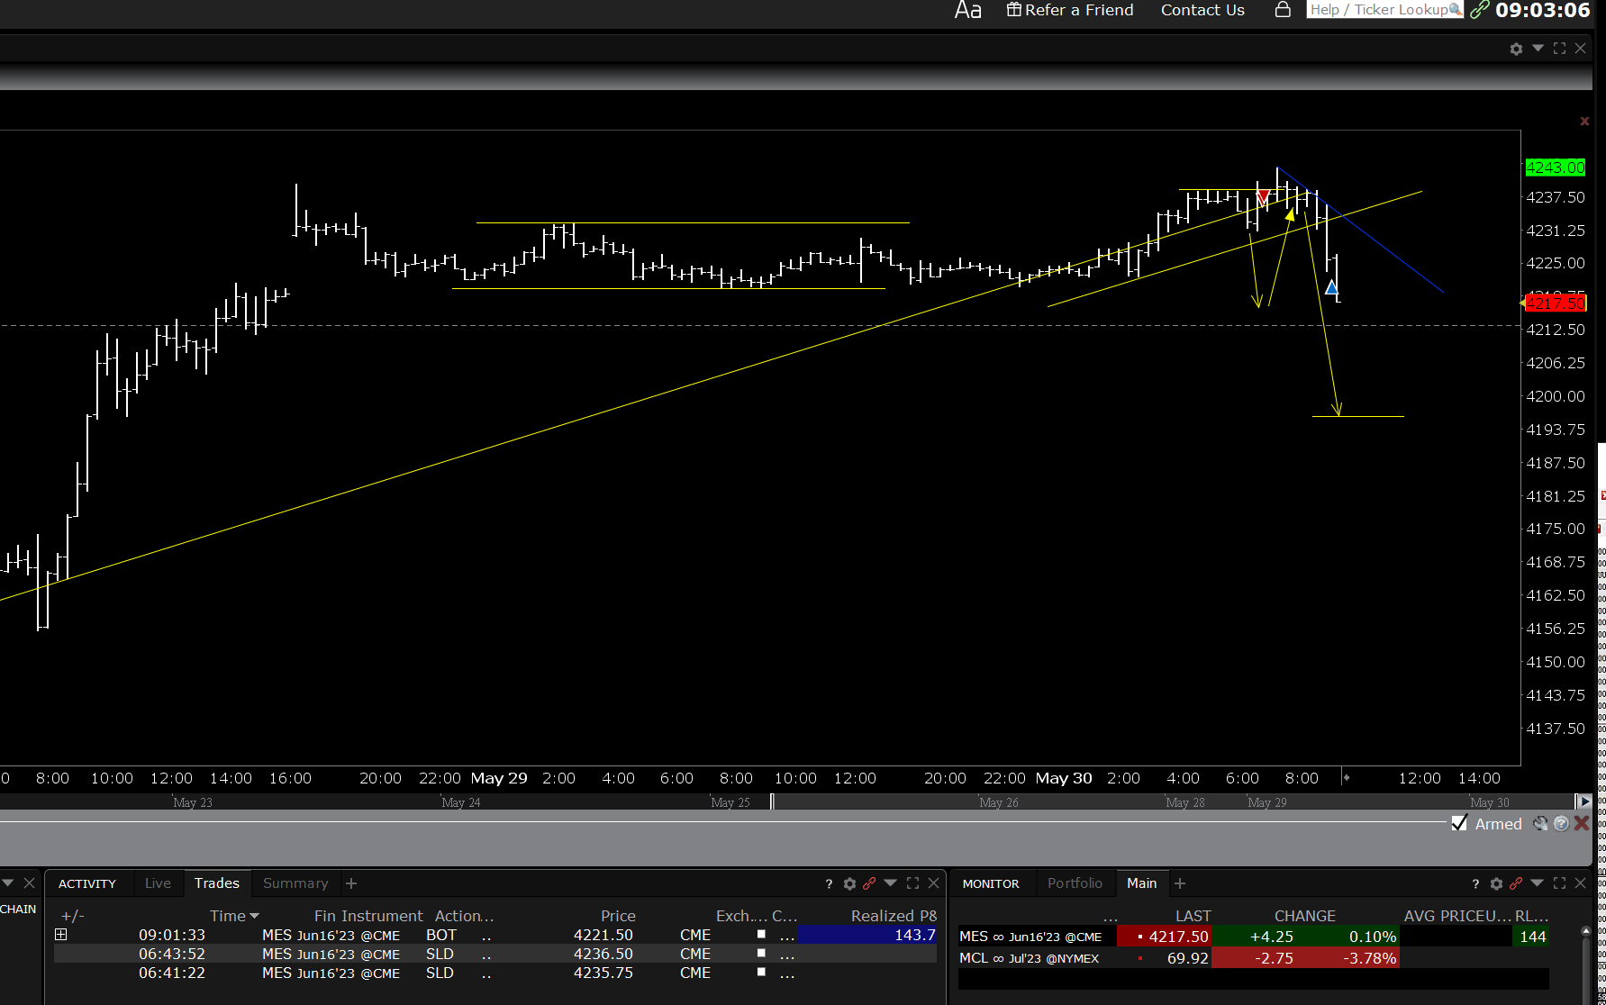Screen dimensions: 1606x1005
Task: Toggle checkbox square in 06:41:22 row
Action: tap(761, 972)
